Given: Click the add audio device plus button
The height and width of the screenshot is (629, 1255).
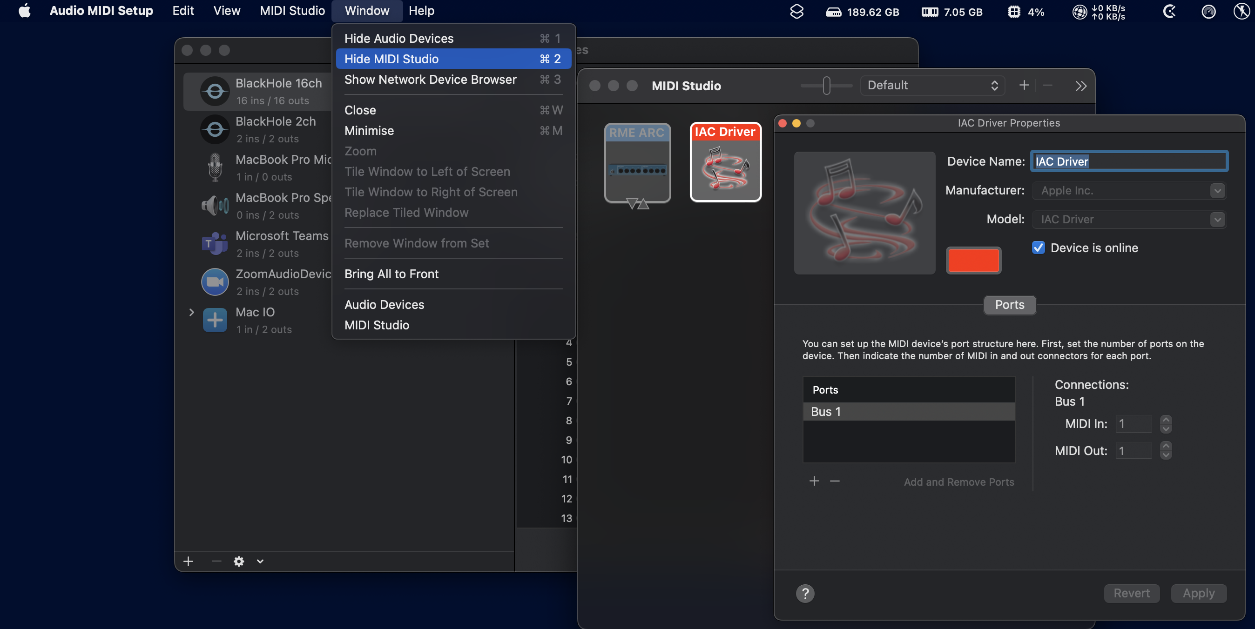Looking at the screenshot, I should (x=188, y=562).
